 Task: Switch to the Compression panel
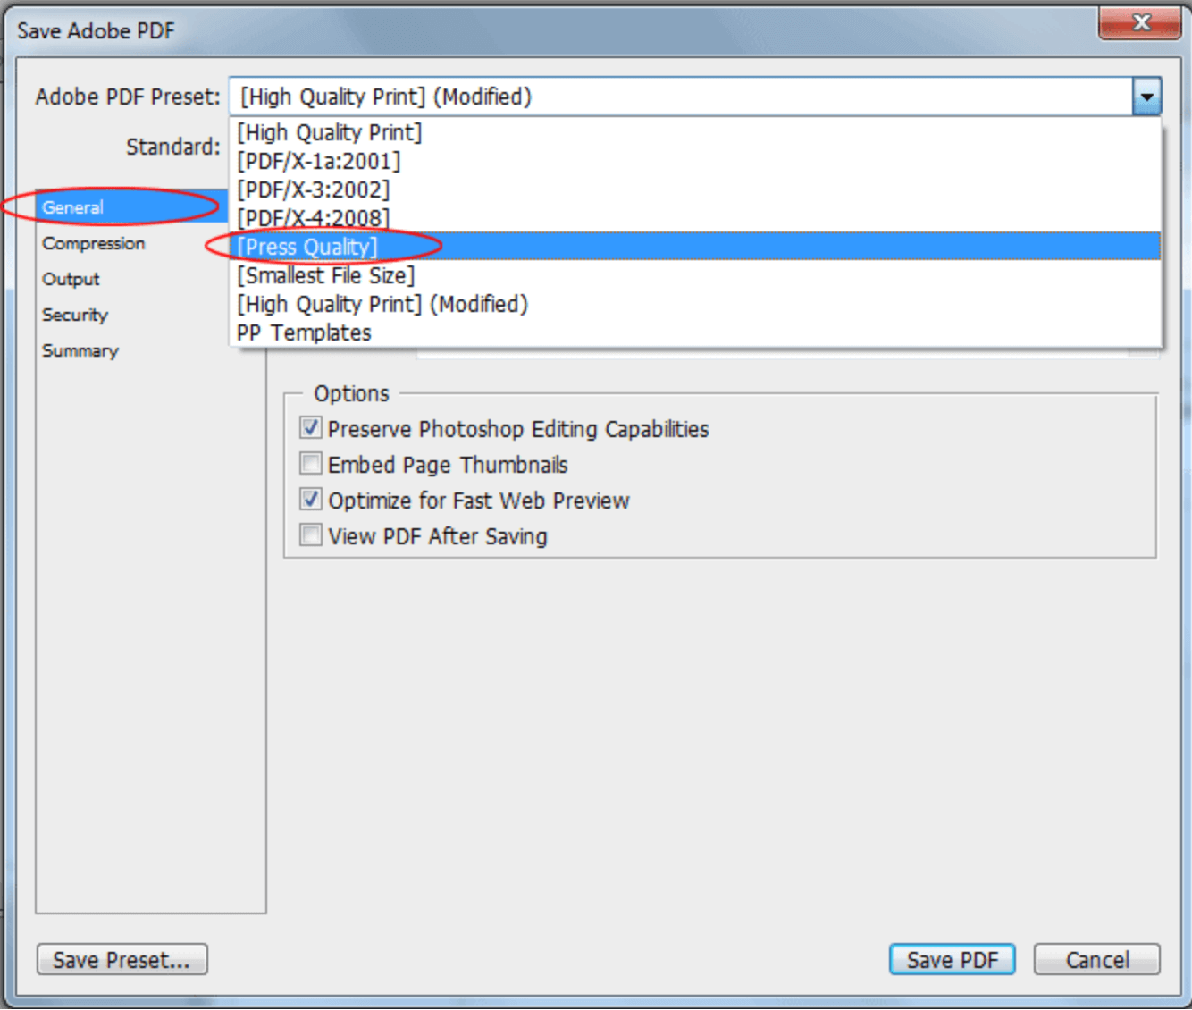[x=93, y=243]
